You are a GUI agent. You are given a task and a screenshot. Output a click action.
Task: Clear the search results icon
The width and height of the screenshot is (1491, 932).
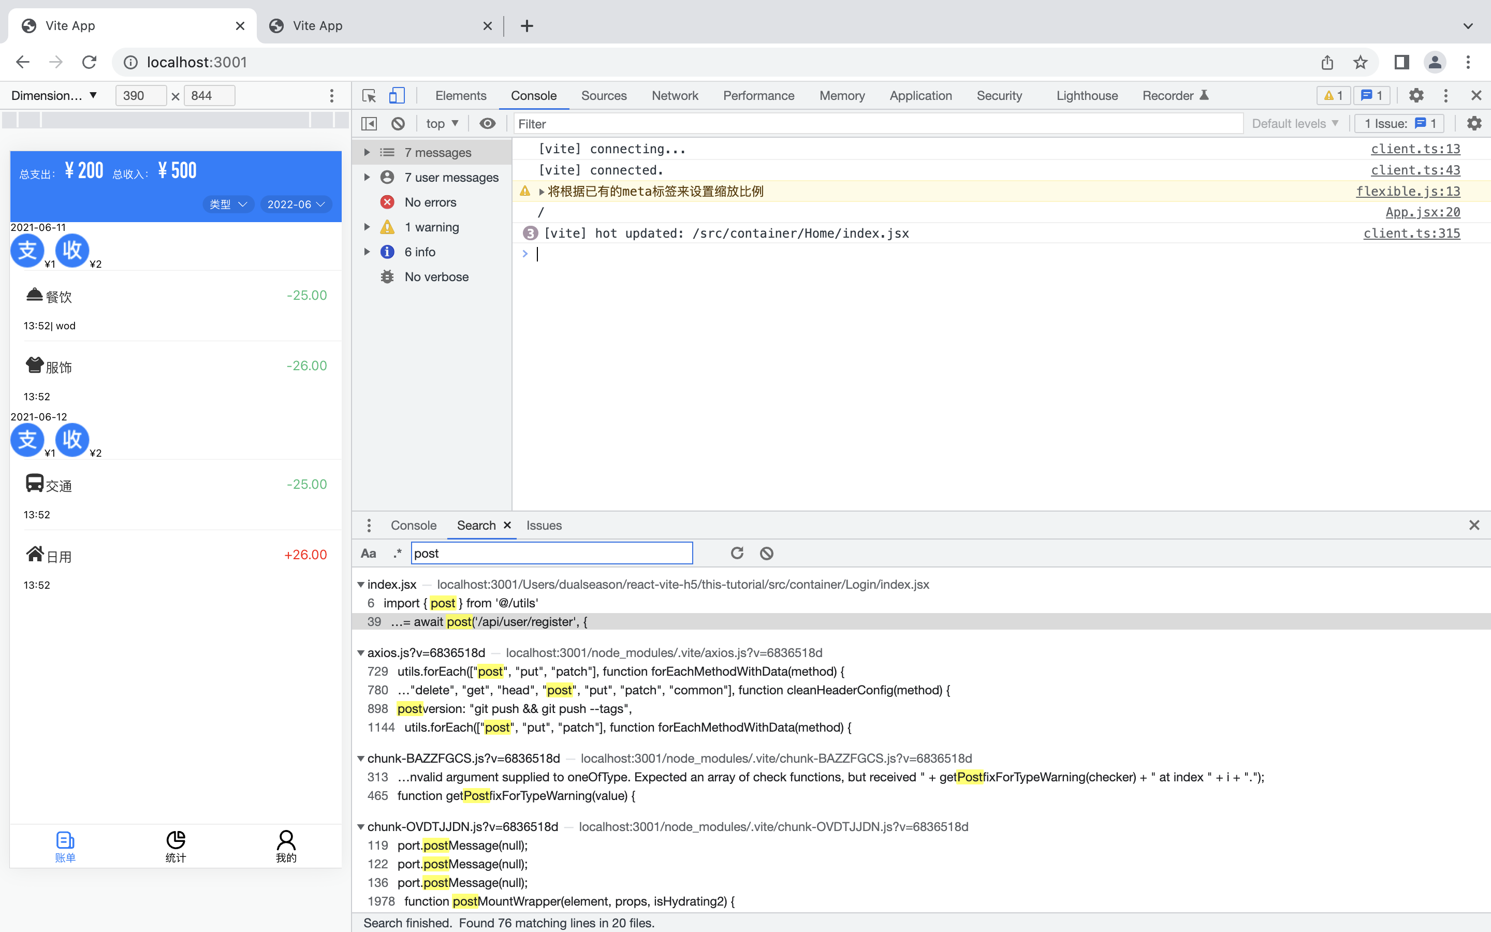pos(766,553)
